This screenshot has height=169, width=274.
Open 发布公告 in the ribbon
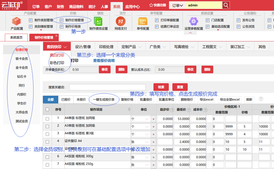coord(246,20)
